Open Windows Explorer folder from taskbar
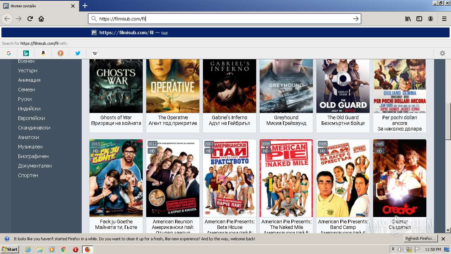The height and width of the screenshot is (254, 451). (40, 249)
